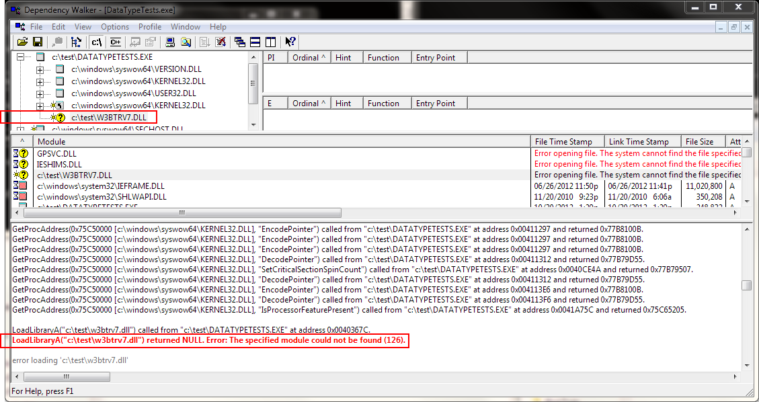This screenshot has height=402, width=759.
Task: Open Configure Module Search Order icon
Action: [186, 42]
